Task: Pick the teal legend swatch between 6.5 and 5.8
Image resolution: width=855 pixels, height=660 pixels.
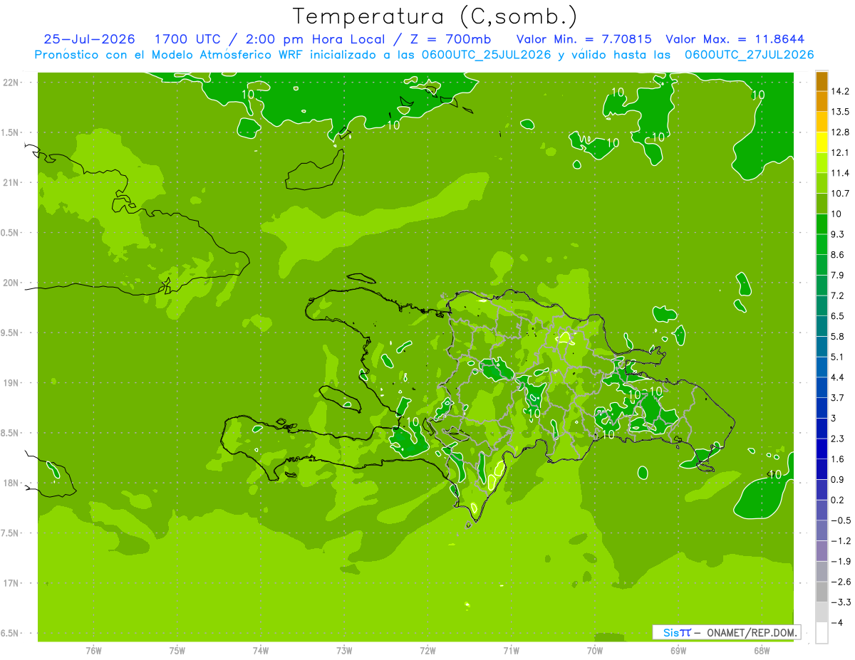Action: coord(822,326)
